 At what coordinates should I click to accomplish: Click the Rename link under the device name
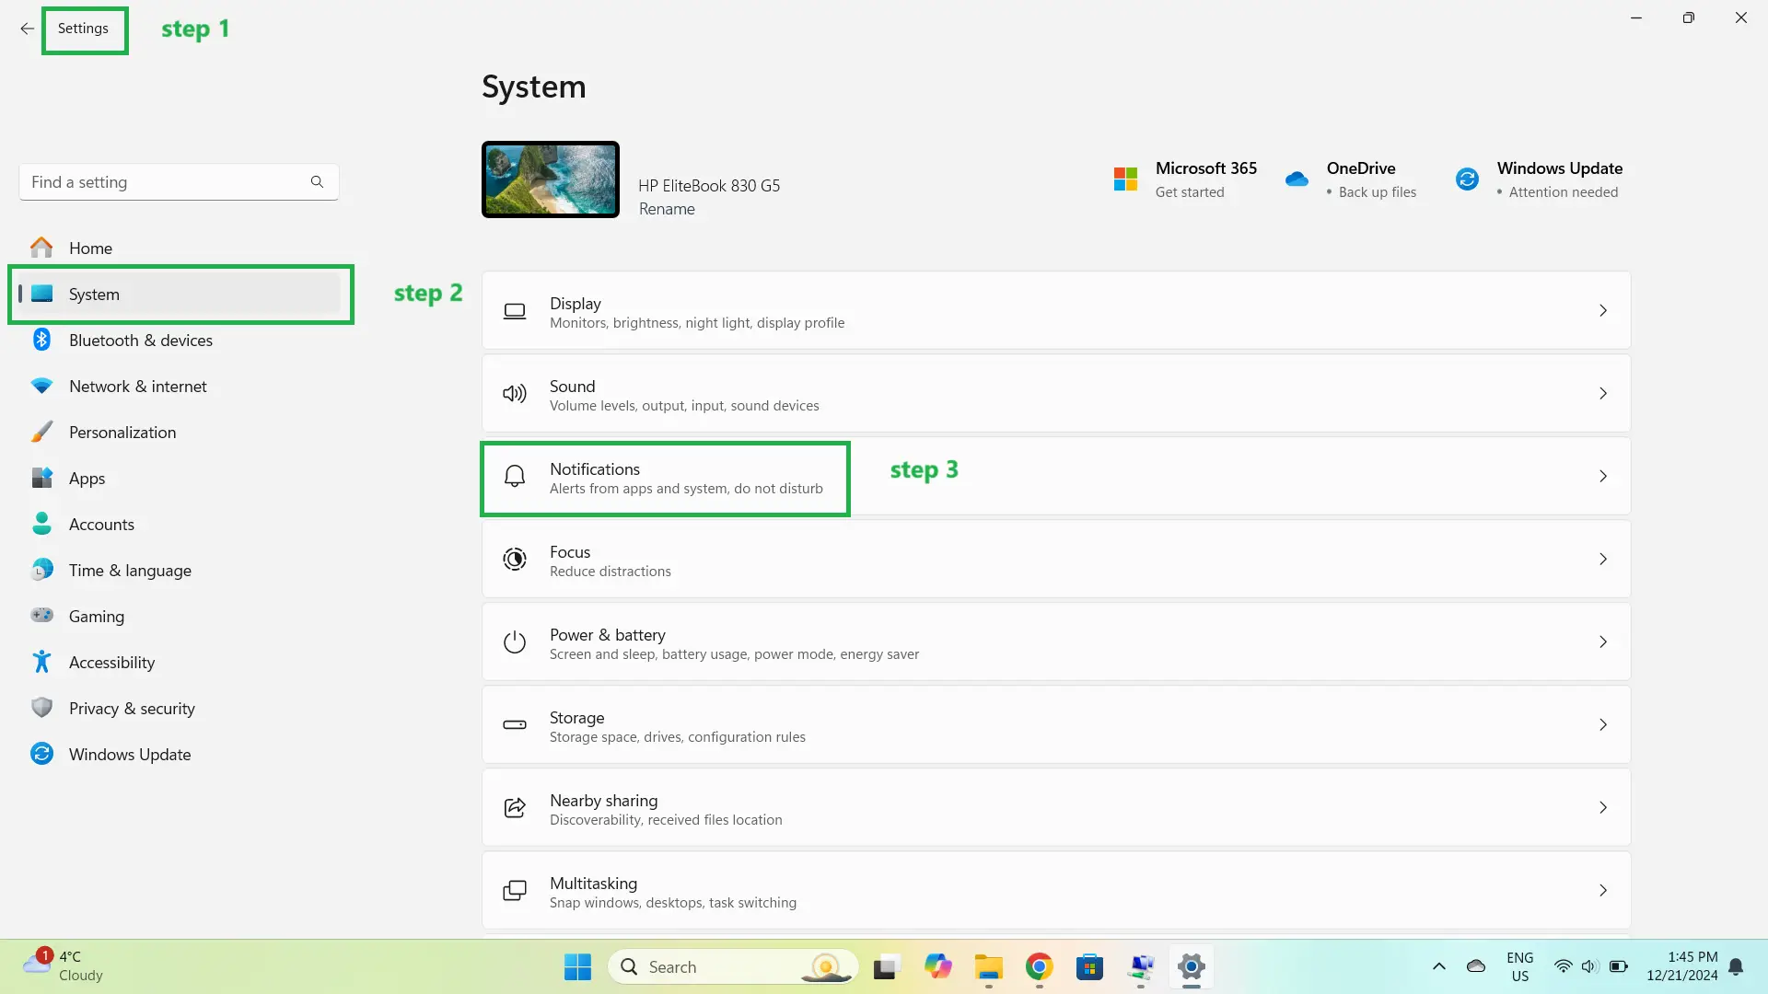click(667, 209)
